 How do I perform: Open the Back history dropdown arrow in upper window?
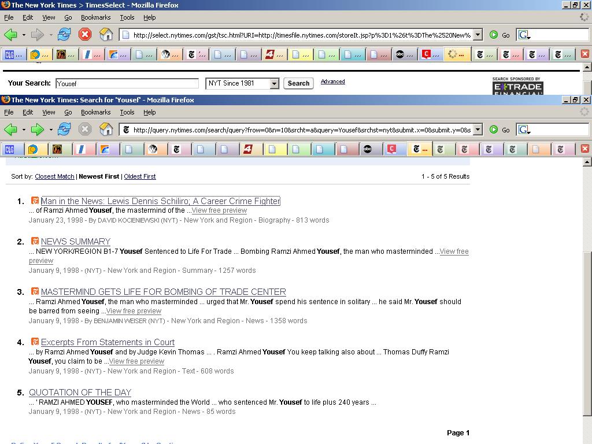coord(24,35)
